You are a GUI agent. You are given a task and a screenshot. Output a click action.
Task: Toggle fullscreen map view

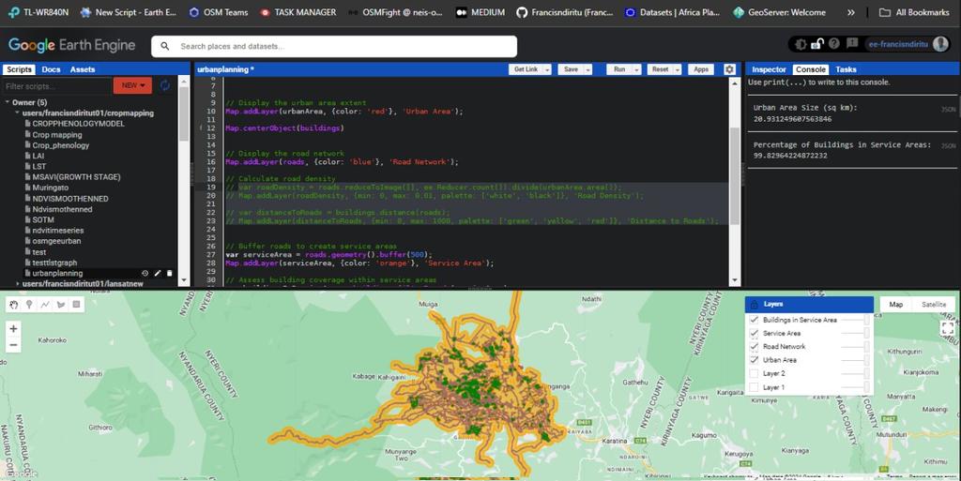947,327
